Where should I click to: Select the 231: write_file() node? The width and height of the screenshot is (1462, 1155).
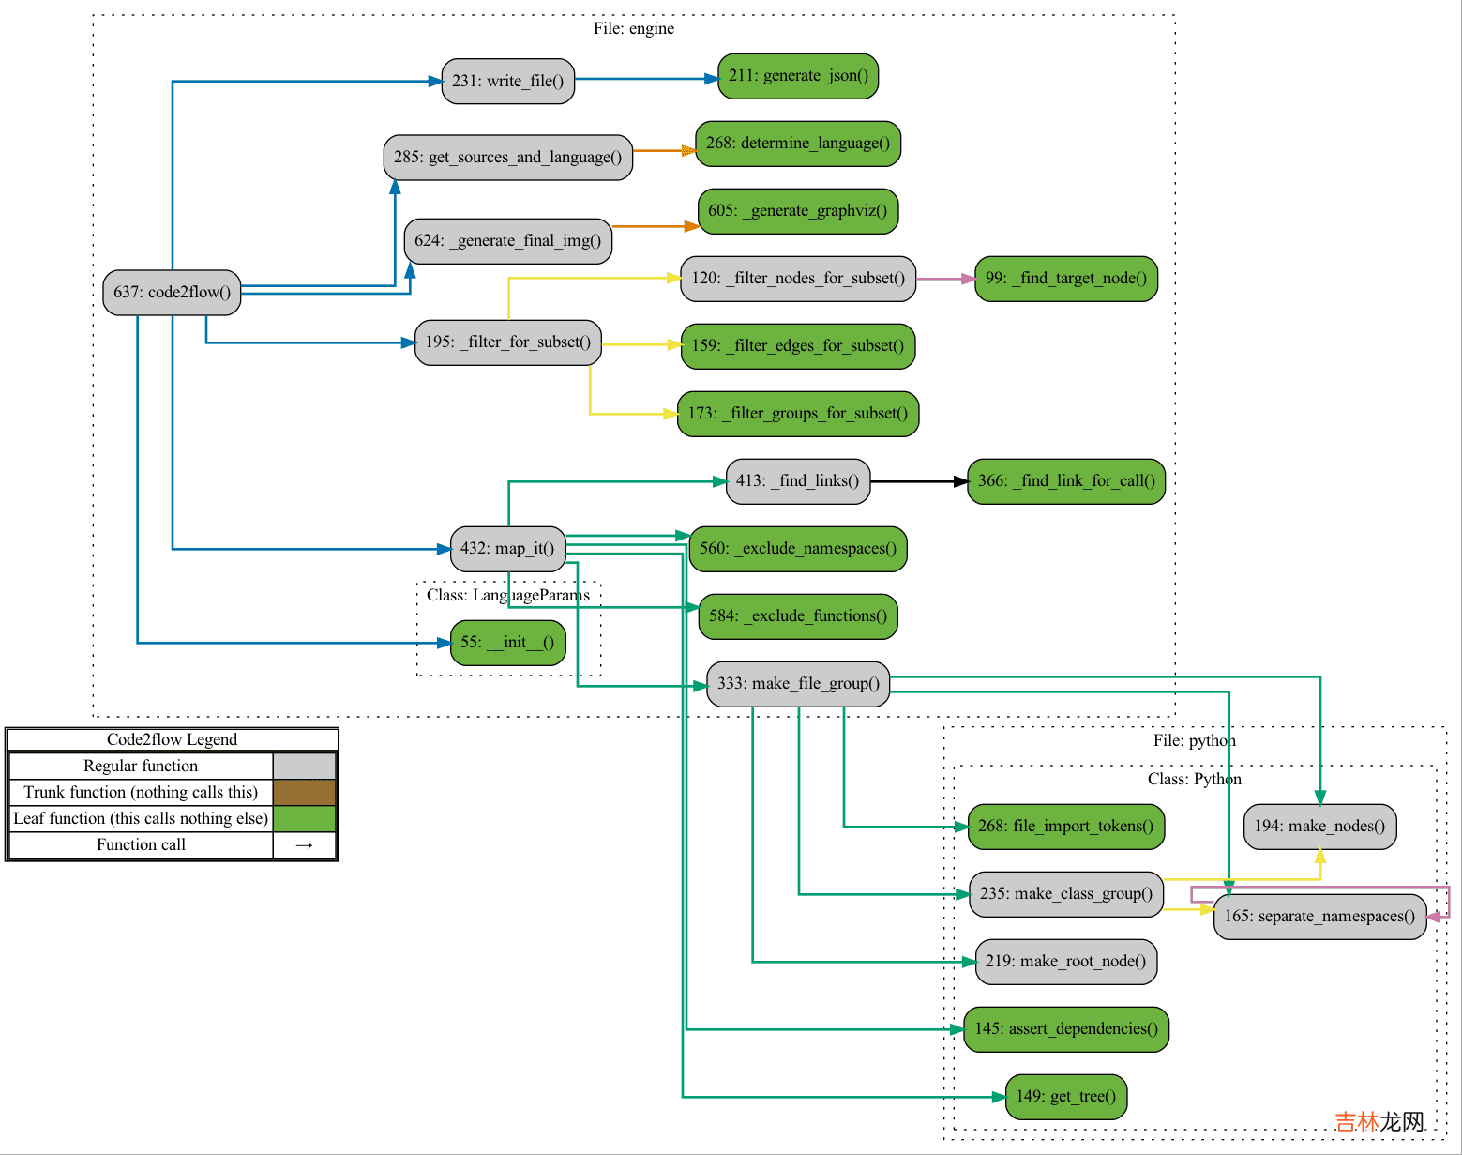pyautogui.click(x=507, y=82)
